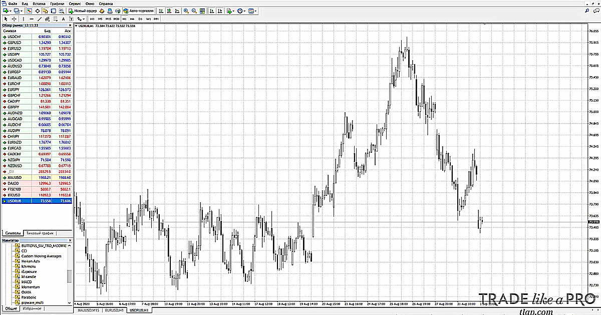Screen dimensions: 601x315
Task: Toggle the MN timeframe button
Action: (156, 19)
